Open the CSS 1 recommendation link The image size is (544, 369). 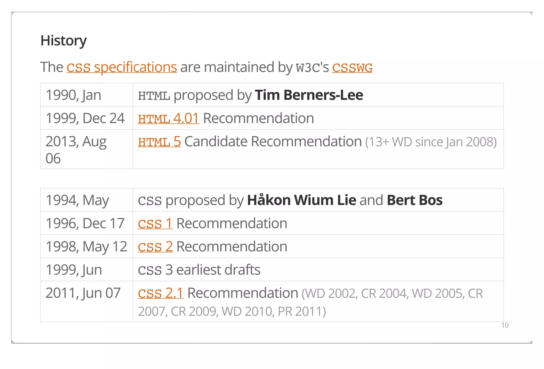click(x=155, y=223)
